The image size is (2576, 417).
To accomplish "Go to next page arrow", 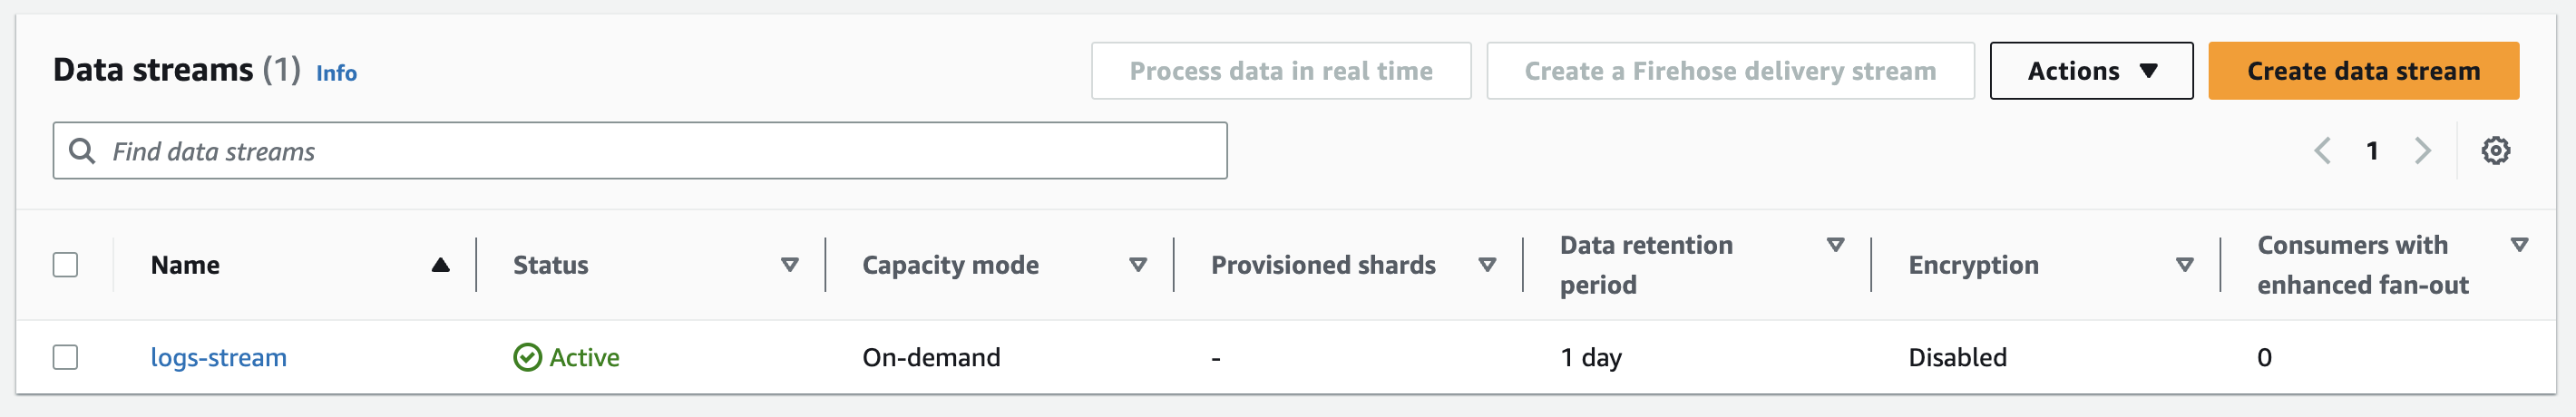I will pos(2422,151).
